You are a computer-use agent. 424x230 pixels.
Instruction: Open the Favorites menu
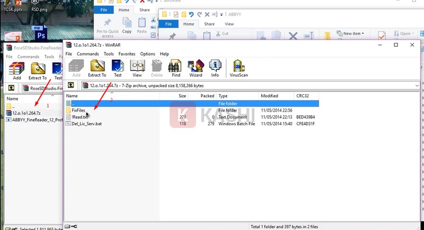(x=127, y=54)
